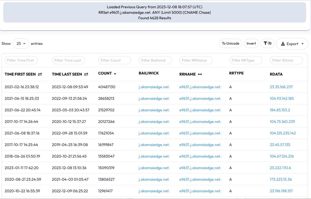Screen dimensions: 311x199
Task: Click the Filter RData field
Action: [286, 60]
